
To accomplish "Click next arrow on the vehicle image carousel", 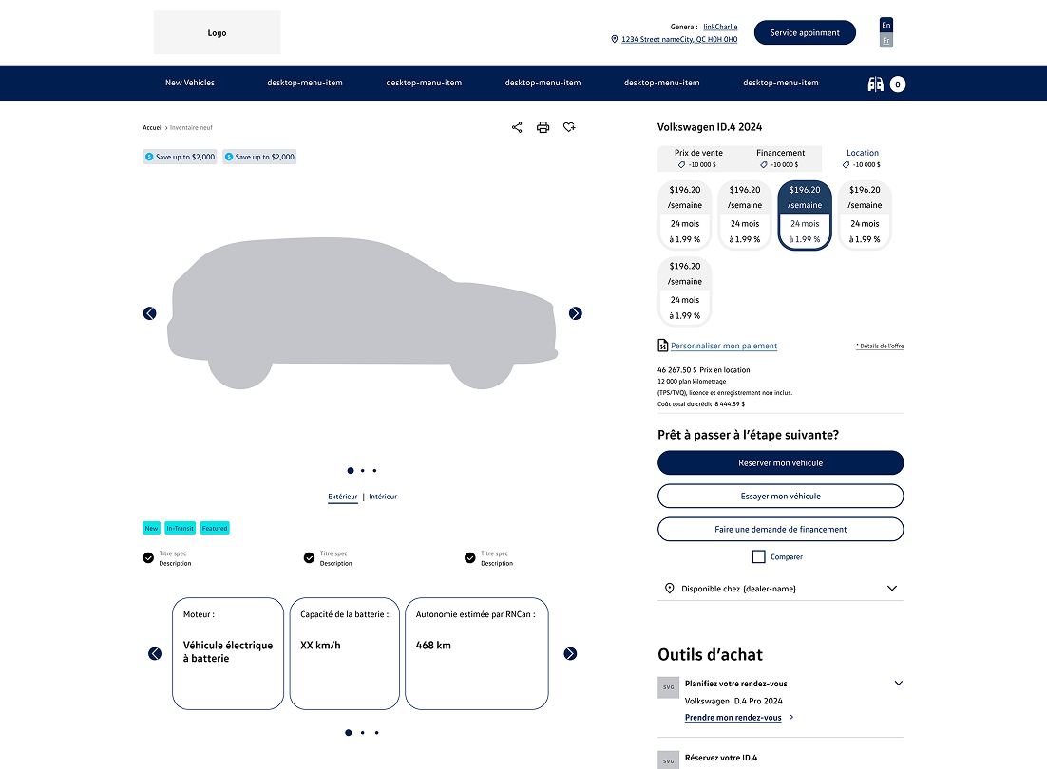I will pos(576,312).
